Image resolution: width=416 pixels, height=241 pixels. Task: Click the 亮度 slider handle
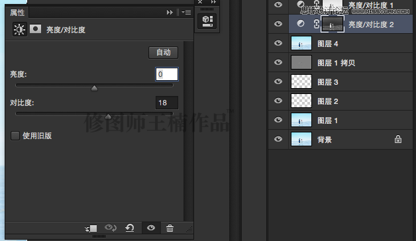click(x=94, y=88)
